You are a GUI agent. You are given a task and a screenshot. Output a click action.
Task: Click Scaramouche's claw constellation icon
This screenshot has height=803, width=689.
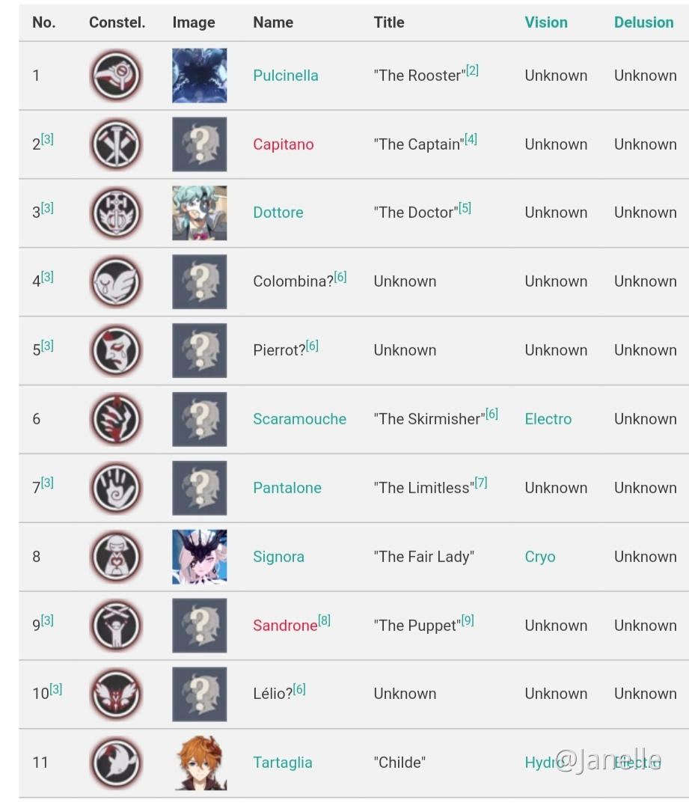[x=116, y=419]
